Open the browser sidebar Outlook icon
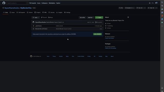Image resolution: width=164 pixels, height=92 pixels. click(162, 19)
